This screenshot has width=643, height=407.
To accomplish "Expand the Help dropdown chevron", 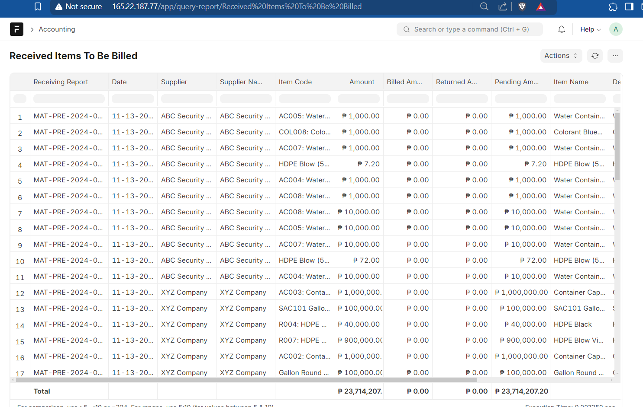I will (598, 29).
